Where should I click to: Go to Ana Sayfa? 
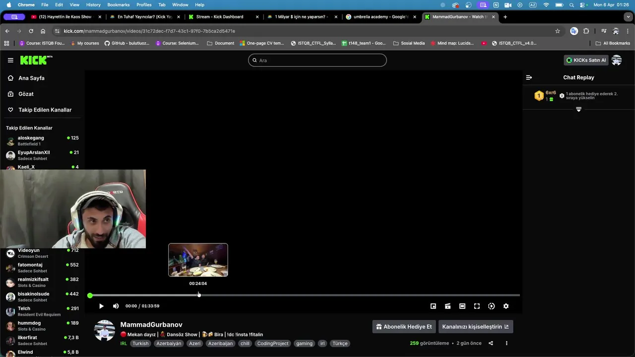(x=31, y=78)
